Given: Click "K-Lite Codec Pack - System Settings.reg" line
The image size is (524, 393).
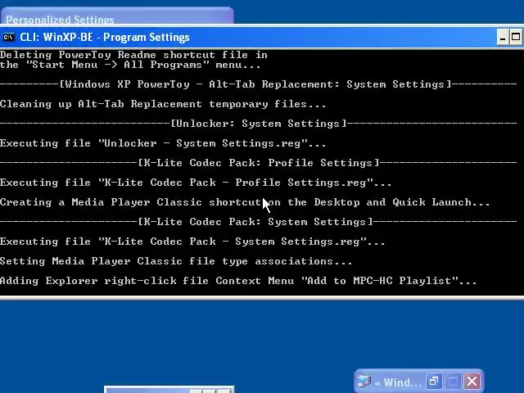Looking at the screenshot, I should (192, 242).
